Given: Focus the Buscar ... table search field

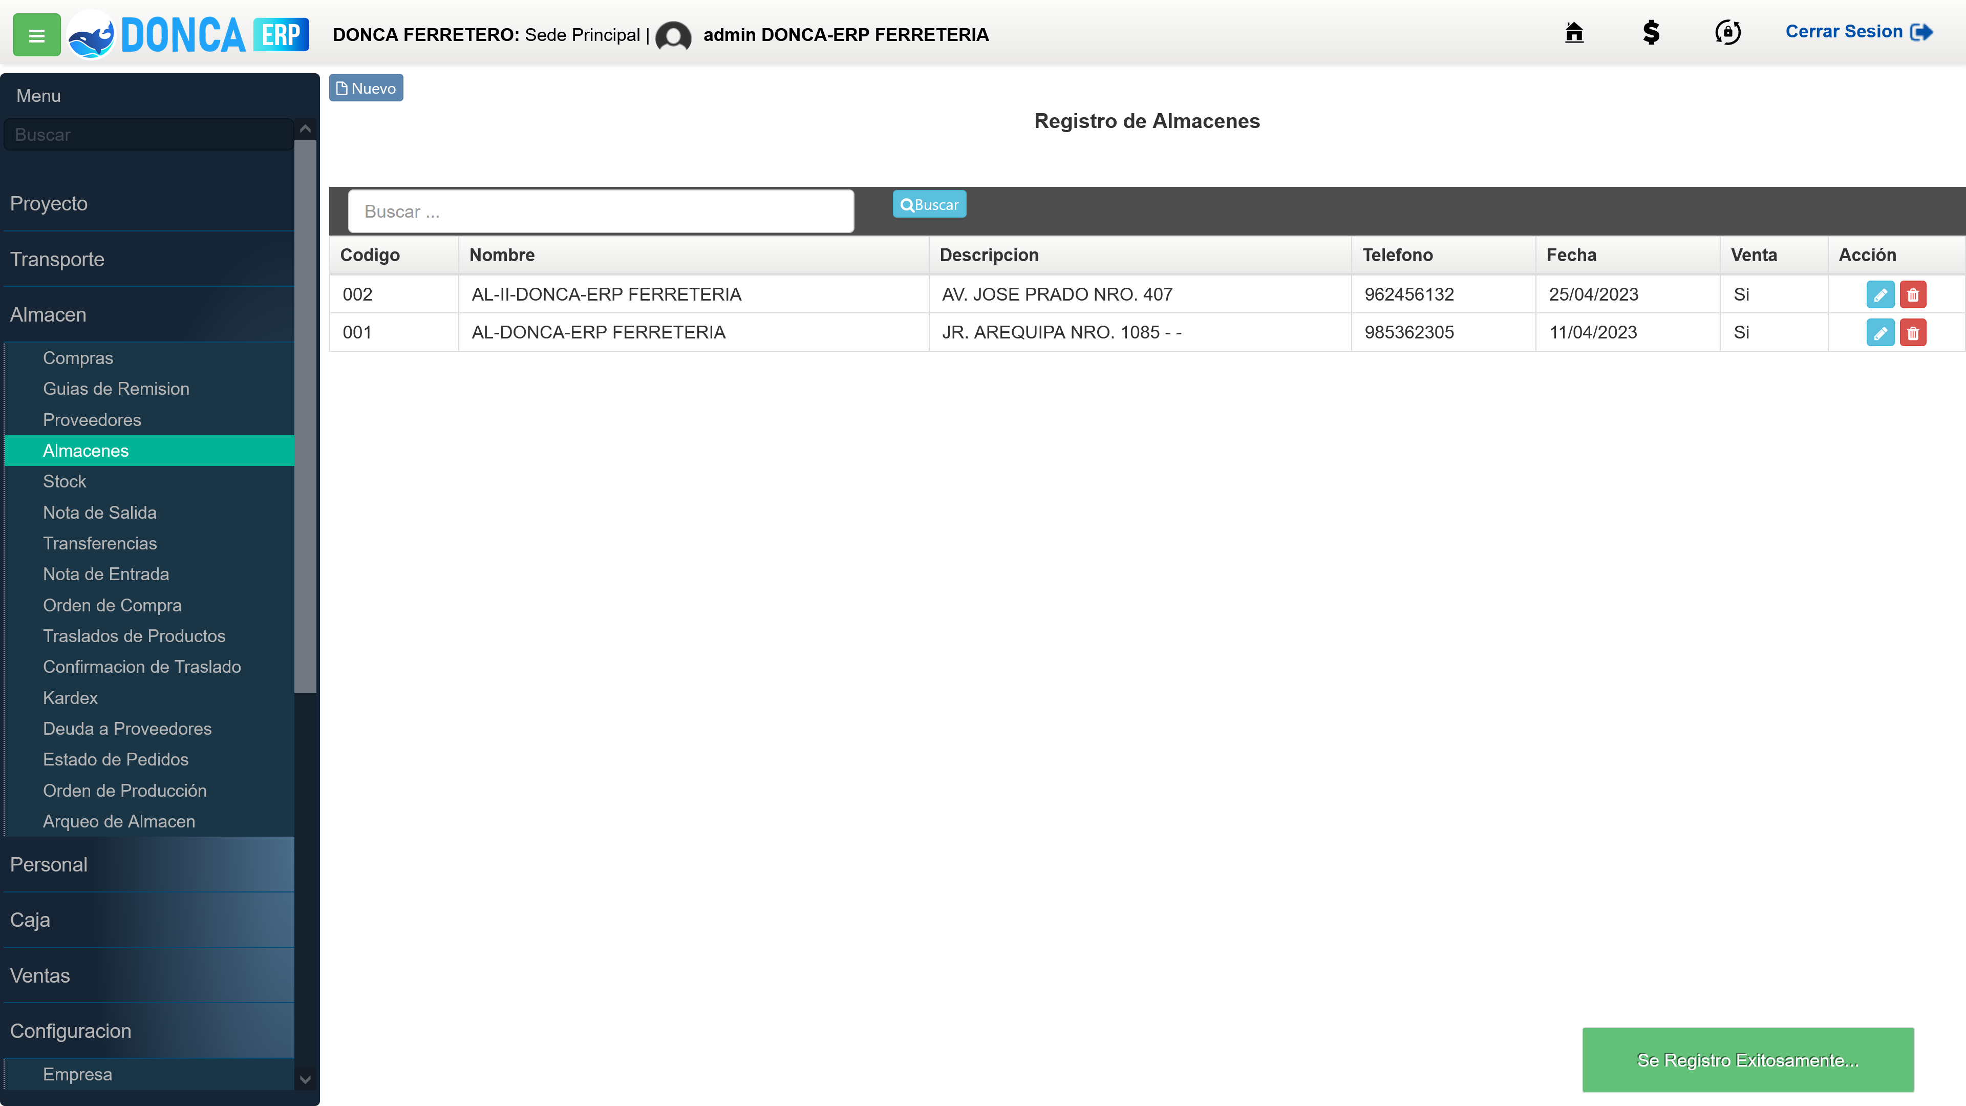Looking at the screenshot, I should (x=601, y=211).
